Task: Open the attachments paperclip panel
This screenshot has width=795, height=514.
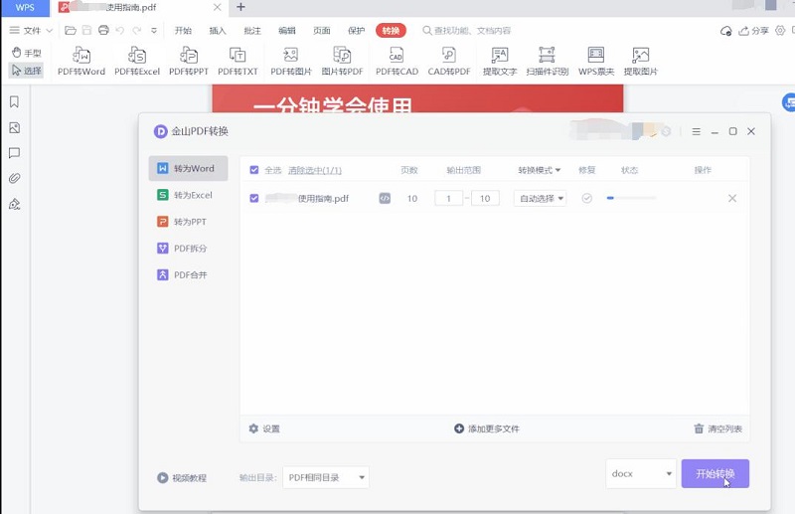Action: (x=14, y=178)
